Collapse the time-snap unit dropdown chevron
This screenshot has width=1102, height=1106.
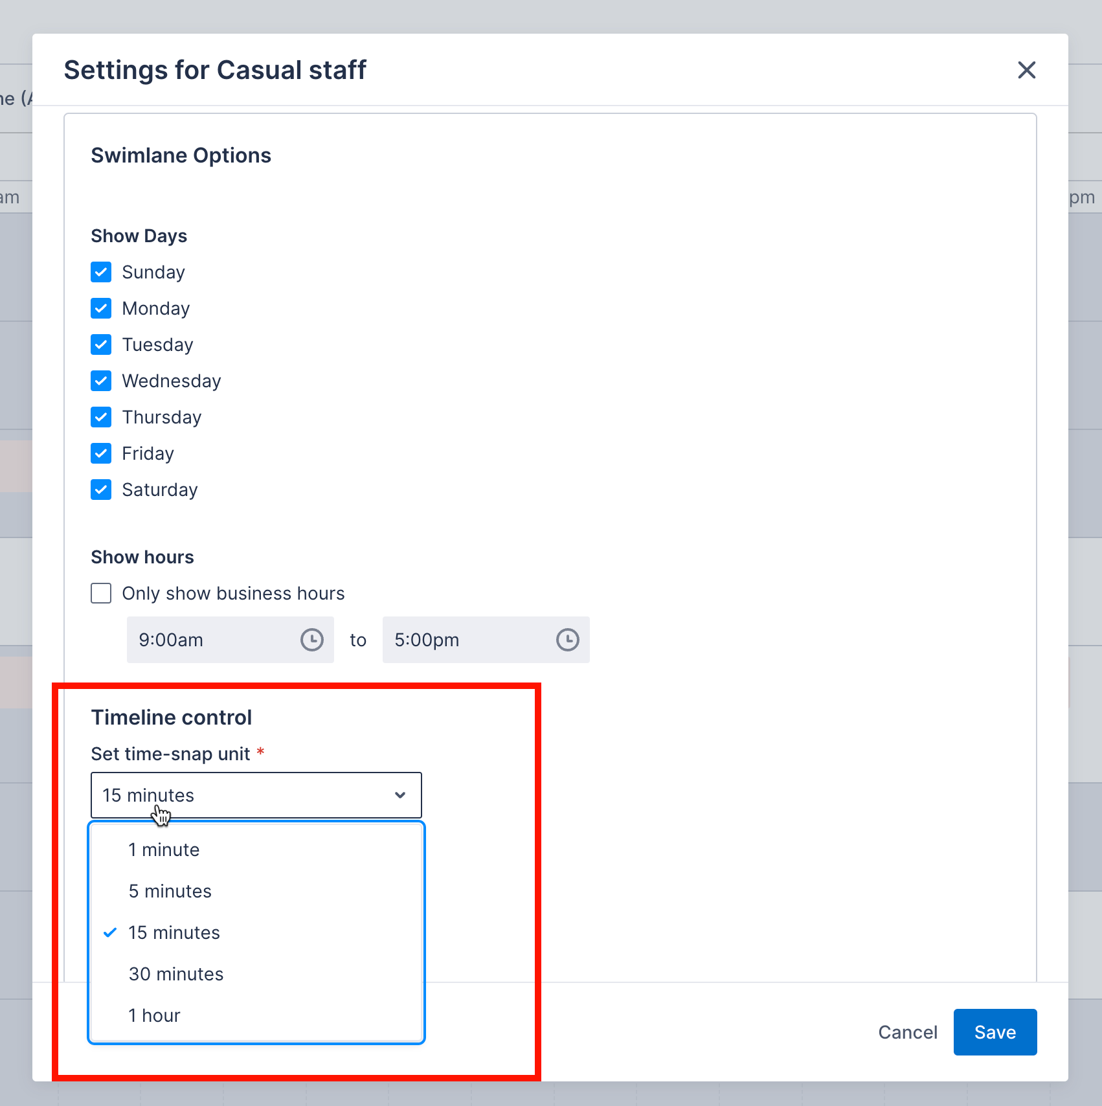coord(399,795)
